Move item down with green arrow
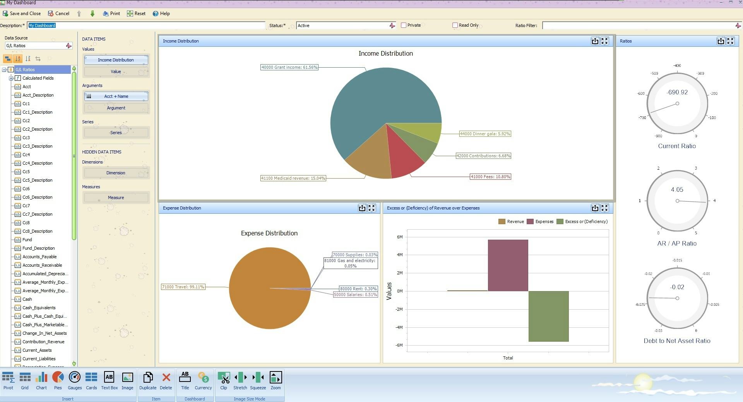The image size is (743, 402). coord(92,14)
